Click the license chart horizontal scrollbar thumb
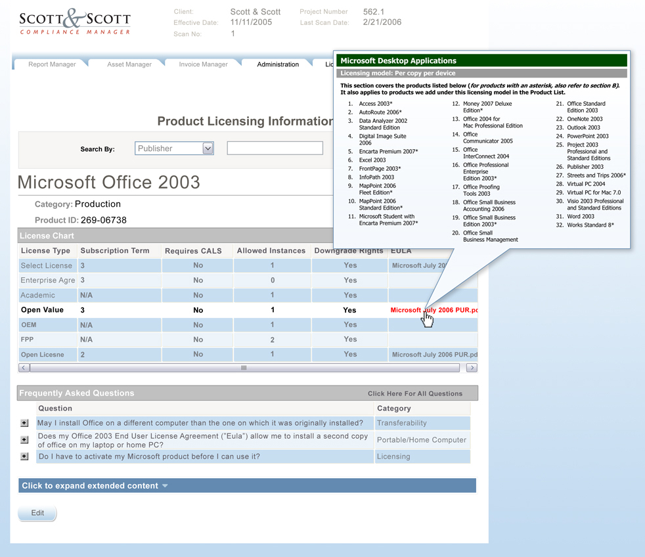 (244, 368)
